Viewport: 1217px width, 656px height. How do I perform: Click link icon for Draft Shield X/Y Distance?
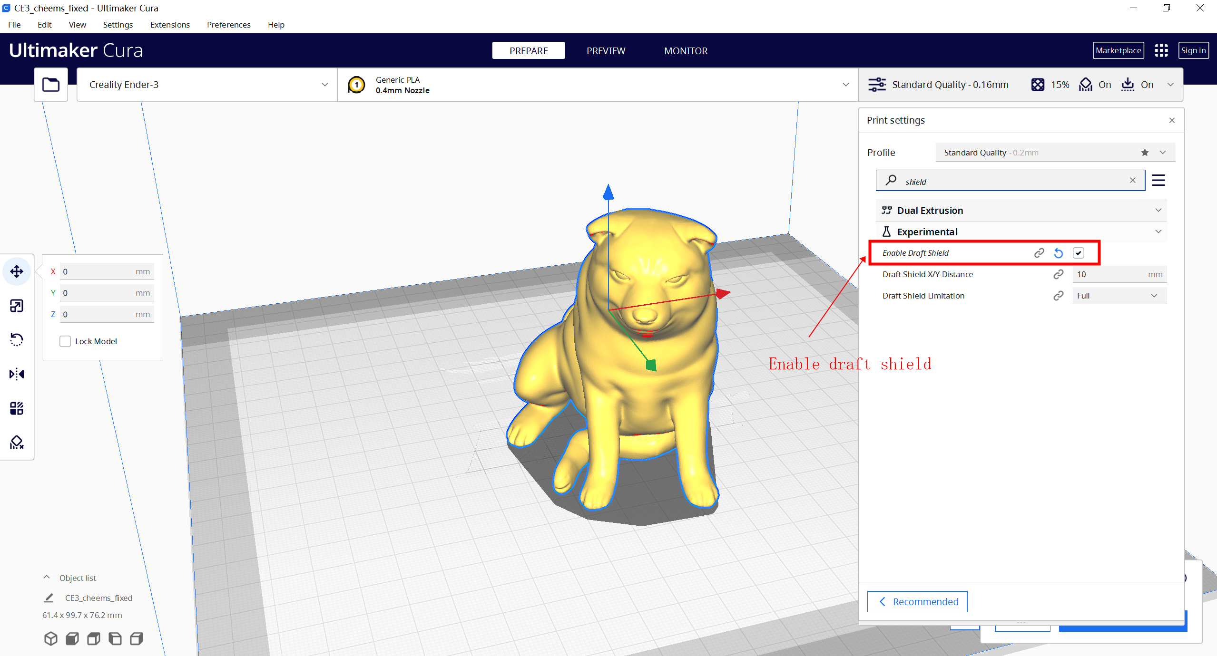tap(1059, 274)
